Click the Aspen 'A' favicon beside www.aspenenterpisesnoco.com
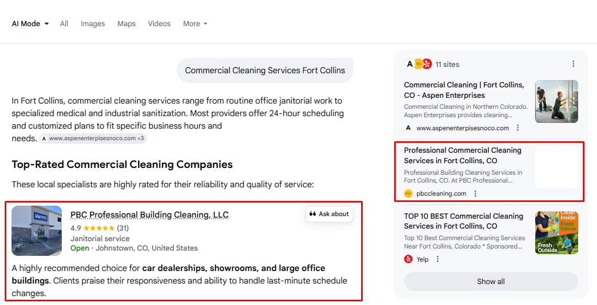Image resolution: width=597 pixels, height=305 pixels. 408,128
